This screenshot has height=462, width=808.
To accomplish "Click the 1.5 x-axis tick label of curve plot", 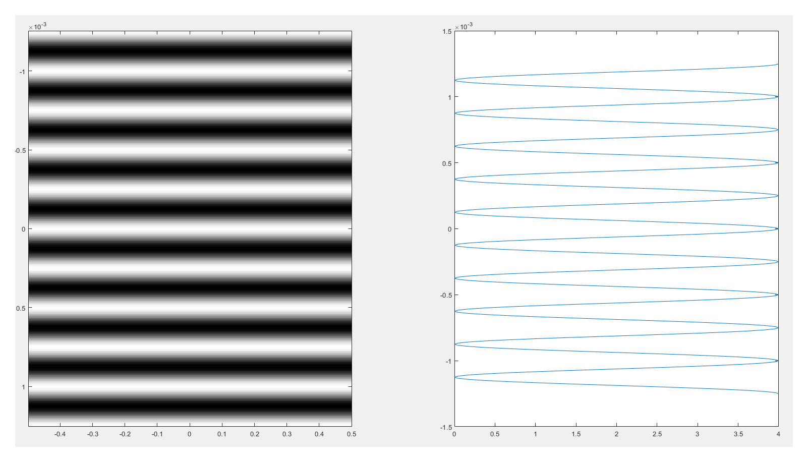I will [x=576, y=434].
